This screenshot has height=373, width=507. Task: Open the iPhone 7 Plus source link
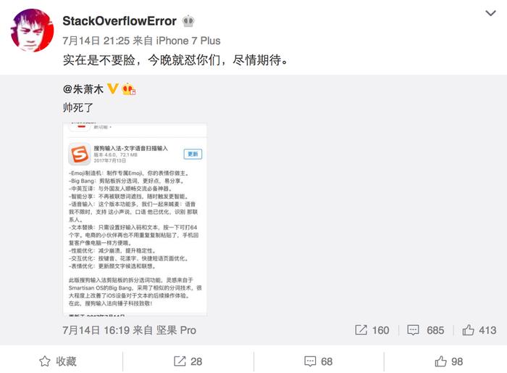[x=188, y=41]
